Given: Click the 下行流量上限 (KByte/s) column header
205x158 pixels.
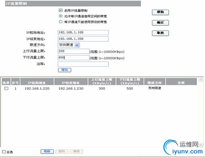Looking at the screenshot, I should click(x=130, y=82).
